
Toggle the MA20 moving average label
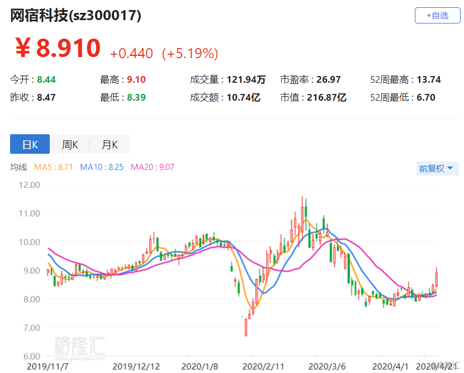pyautogui.click(x=153, y=167)
